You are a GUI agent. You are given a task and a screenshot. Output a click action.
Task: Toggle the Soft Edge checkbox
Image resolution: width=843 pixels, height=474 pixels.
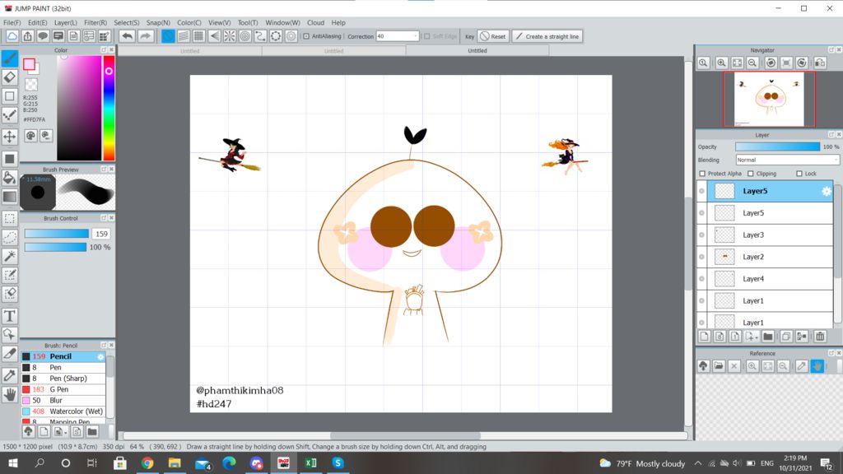click(x=427, y=36)
